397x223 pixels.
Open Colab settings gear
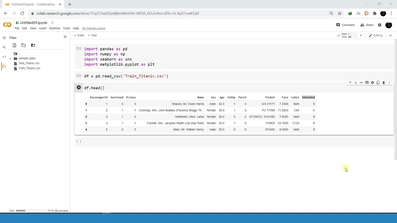pos(380,25)
